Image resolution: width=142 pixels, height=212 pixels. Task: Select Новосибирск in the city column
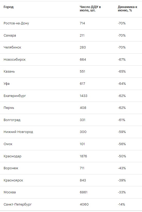14,60
